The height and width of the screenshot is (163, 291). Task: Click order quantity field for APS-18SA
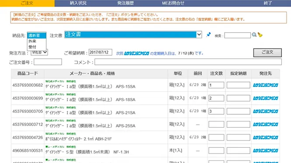click(x=216, y=98)
